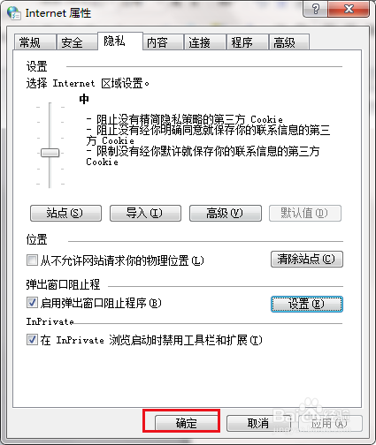Open the 连接 tab
The width and height of the screenshot is (376, 445).
point(205,42)
